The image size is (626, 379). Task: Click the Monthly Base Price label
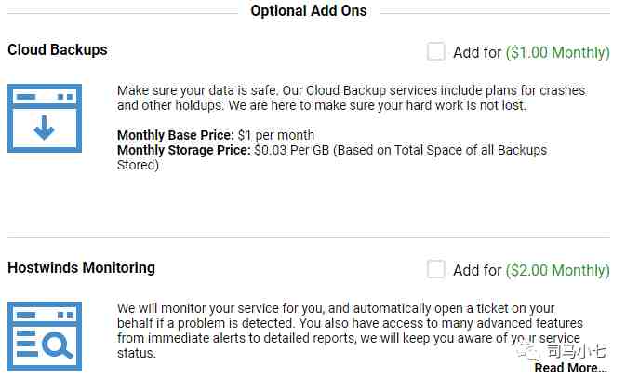176,135
